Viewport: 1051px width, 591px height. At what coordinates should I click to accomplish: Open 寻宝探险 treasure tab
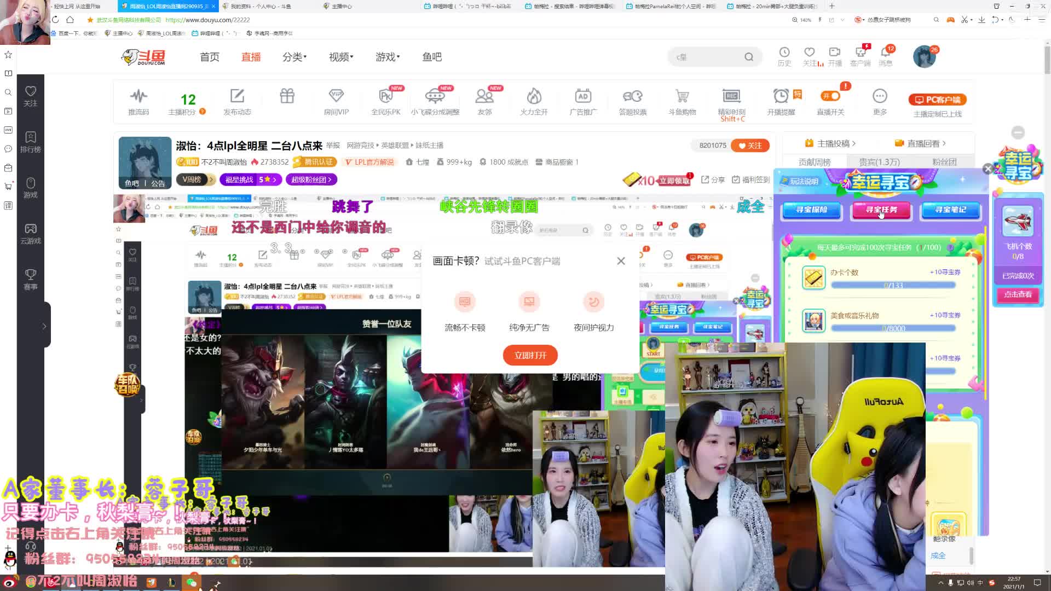[811, 210]
